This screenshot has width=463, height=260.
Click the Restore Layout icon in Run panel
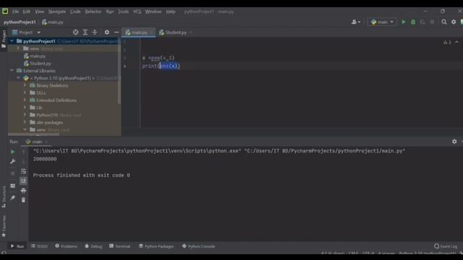click(13, 186)
